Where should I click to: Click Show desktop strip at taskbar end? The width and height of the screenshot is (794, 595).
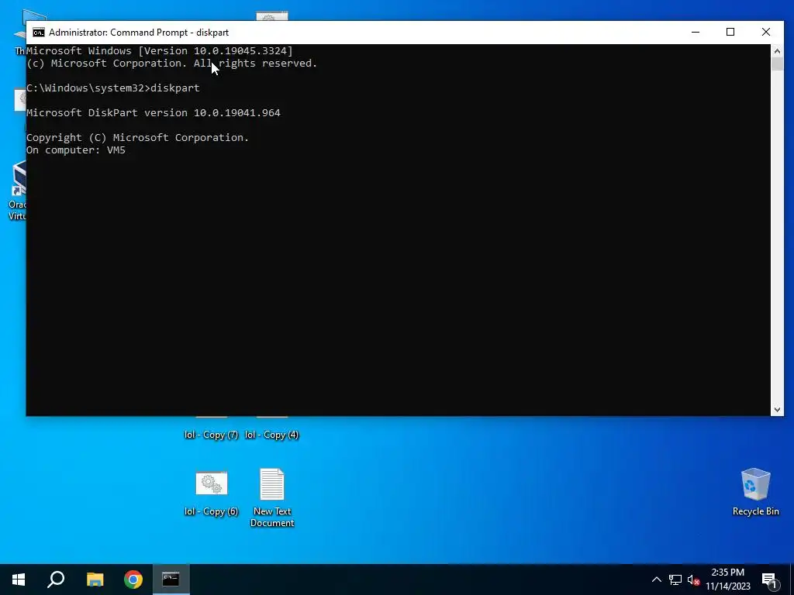[x=792, y=580]
